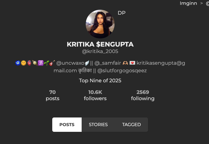
Task: Click the heart hands emoji
Action: (x=125, y=63)
